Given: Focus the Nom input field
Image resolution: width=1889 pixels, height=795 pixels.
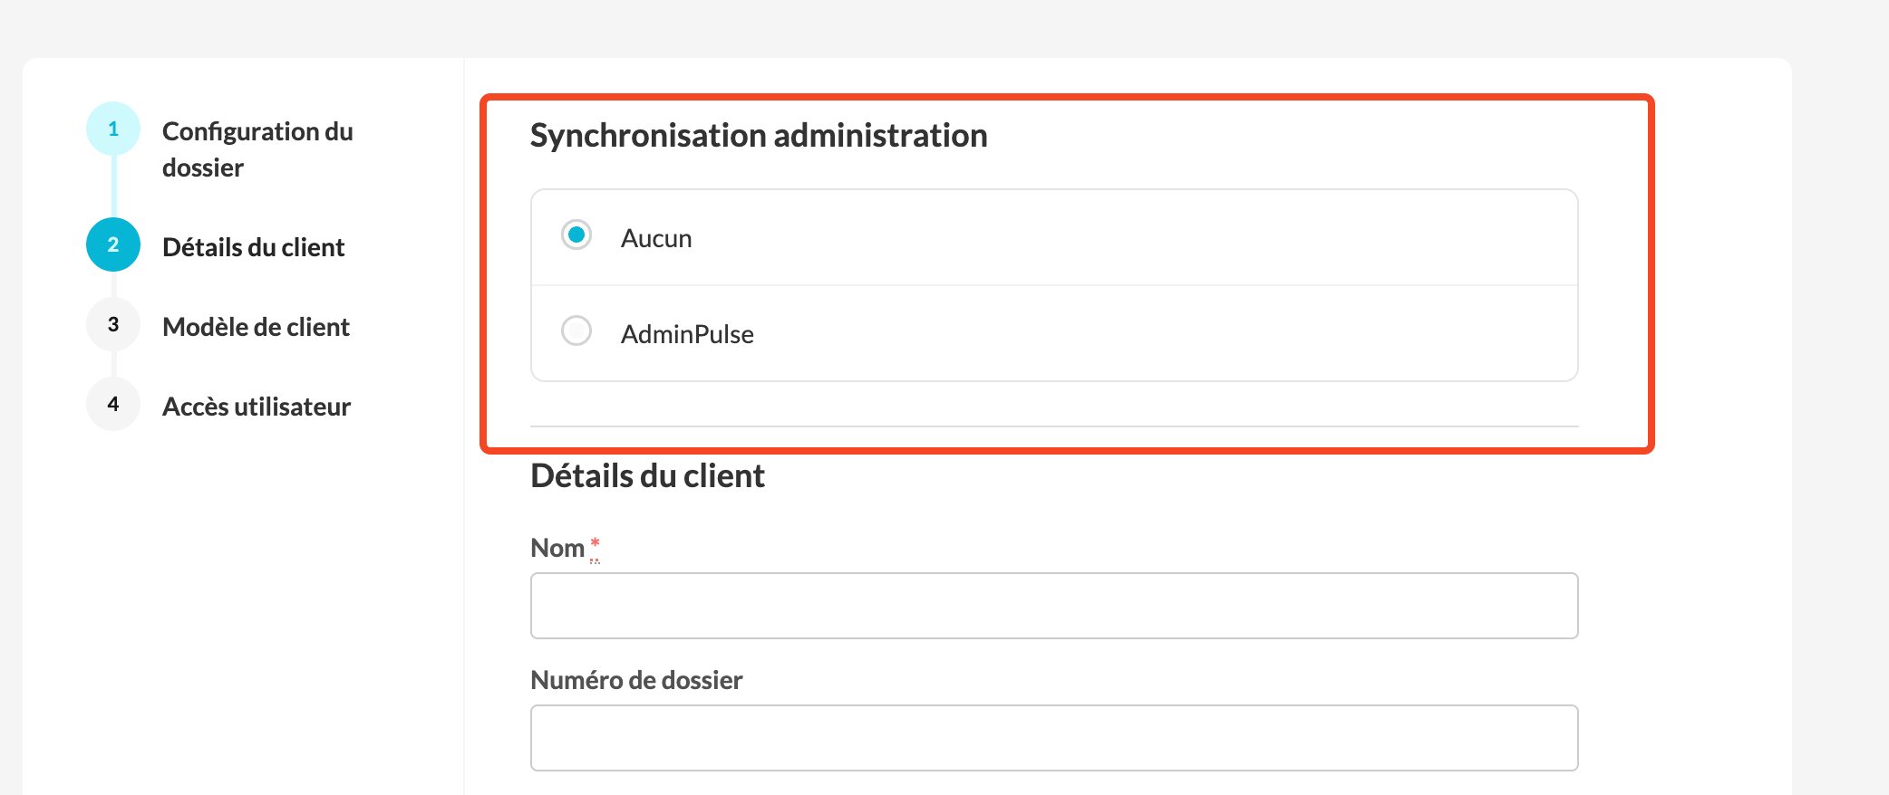Looking at the screenshot, I should pos(1054,606).
